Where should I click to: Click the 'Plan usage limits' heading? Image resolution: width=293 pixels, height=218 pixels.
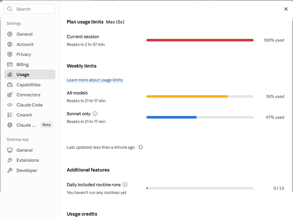(x=85, y=22)
